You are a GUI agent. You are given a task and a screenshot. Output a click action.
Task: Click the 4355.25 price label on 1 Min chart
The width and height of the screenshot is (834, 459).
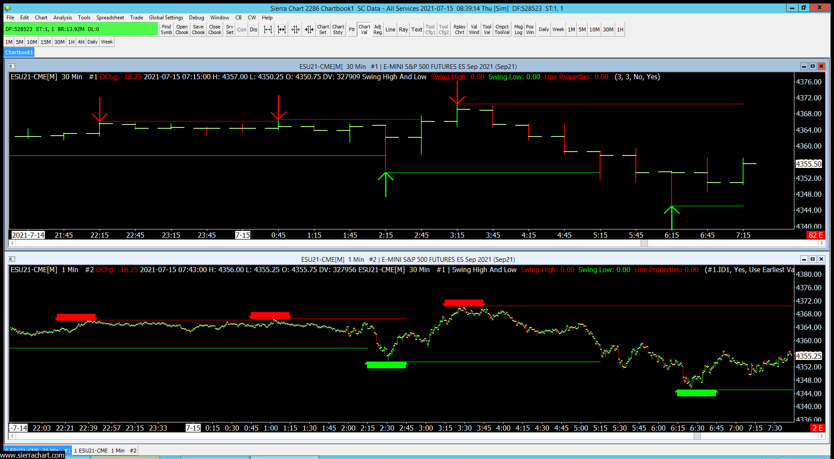pyautogui.click(x=809, y=356)
